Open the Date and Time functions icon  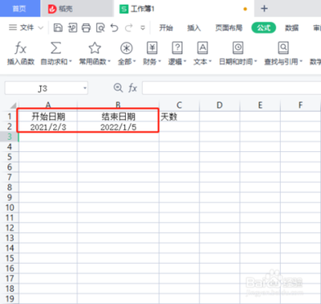[238, 48]
